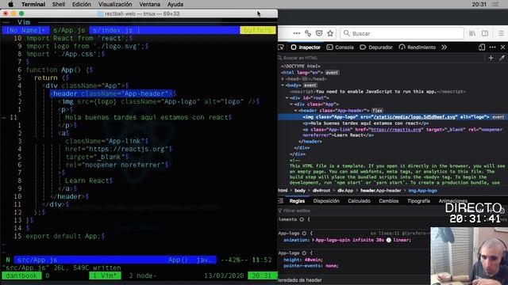Switch to the Consola tab

(x=341, y=47)
